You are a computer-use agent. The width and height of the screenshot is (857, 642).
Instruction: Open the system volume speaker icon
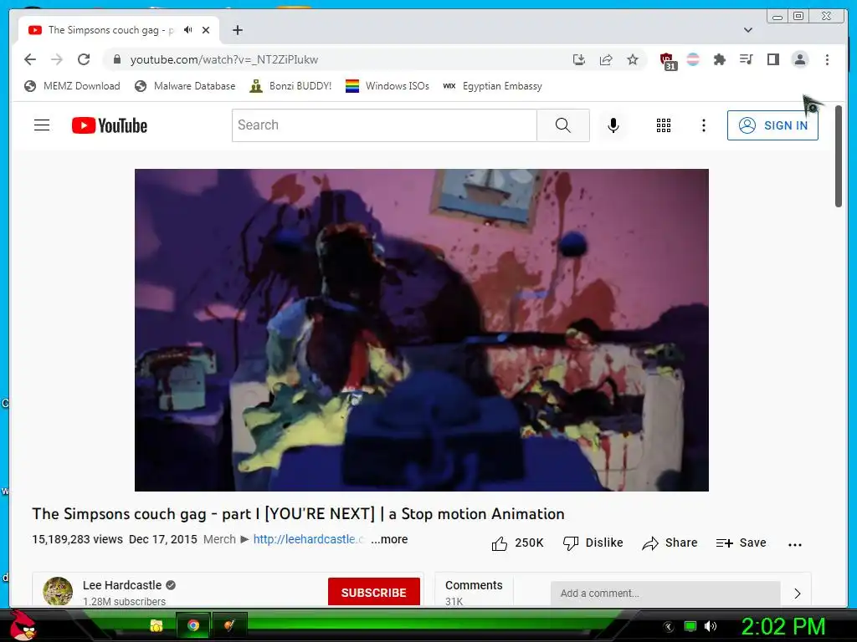[x=711, y=626]
